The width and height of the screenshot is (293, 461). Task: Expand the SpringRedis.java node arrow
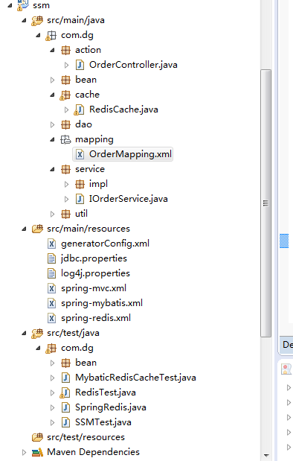coord(53,407)
